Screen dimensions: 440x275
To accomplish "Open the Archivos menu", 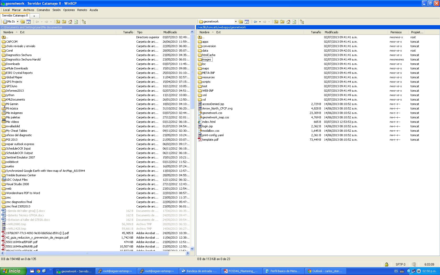I will 29,10.
